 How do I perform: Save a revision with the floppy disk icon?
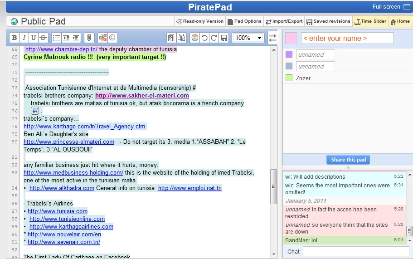click(224, 38)
